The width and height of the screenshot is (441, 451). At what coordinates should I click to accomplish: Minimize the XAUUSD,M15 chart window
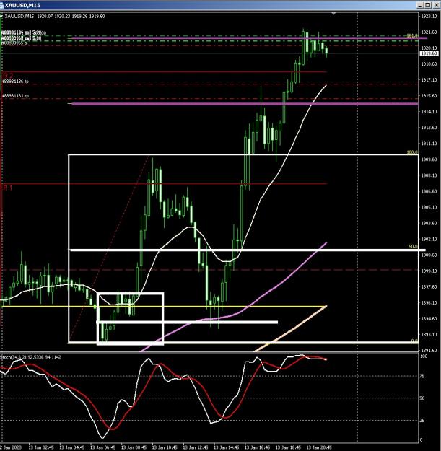click(x=421, y=5)
